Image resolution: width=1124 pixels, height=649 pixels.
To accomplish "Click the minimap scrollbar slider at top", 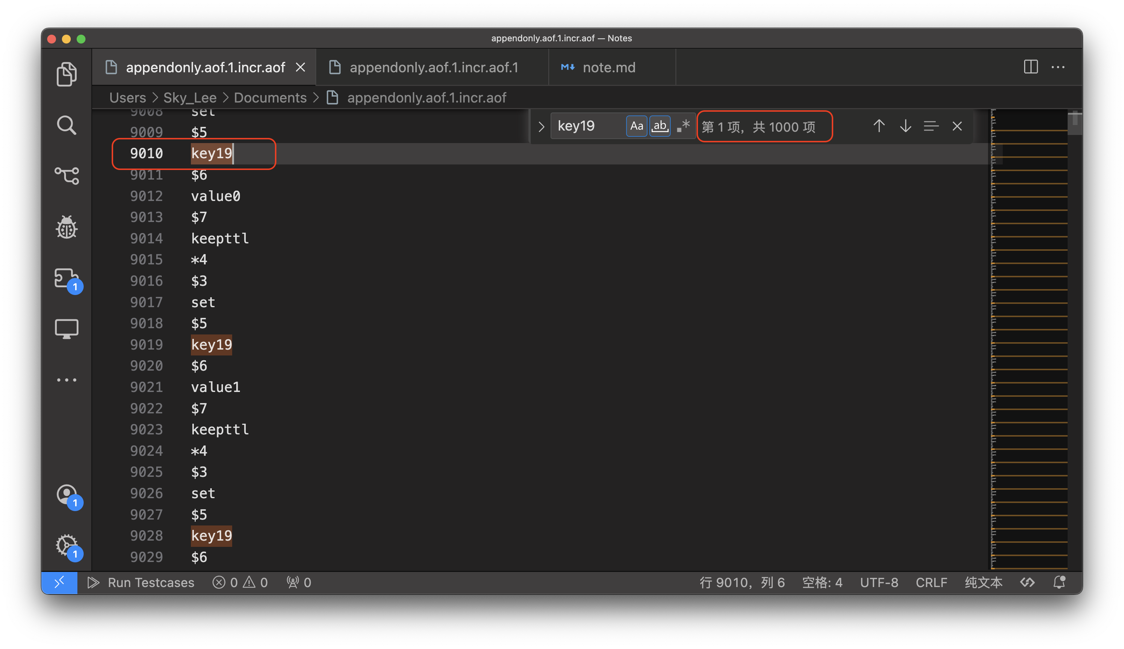I will point(1074,122).
